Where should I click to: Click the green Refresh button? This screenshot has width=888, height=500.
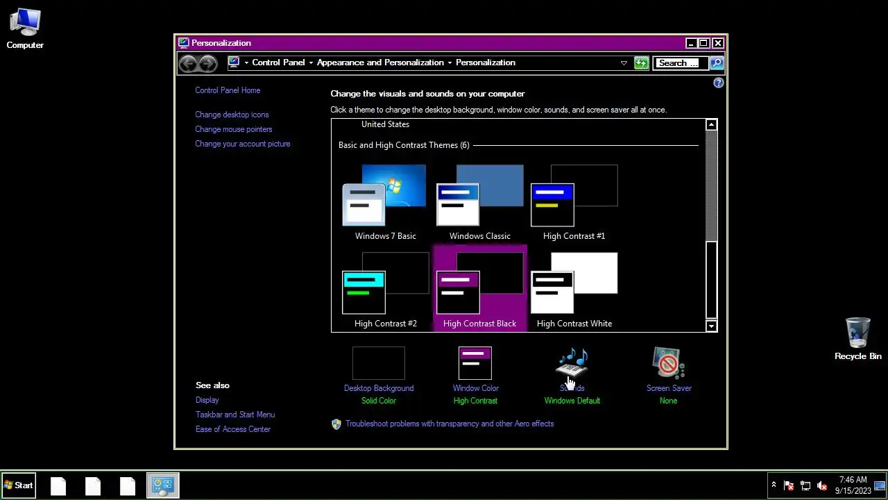point(641,63)
